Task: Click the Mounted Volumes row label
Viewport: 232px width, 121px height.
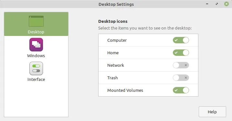Action: point(125,90)
